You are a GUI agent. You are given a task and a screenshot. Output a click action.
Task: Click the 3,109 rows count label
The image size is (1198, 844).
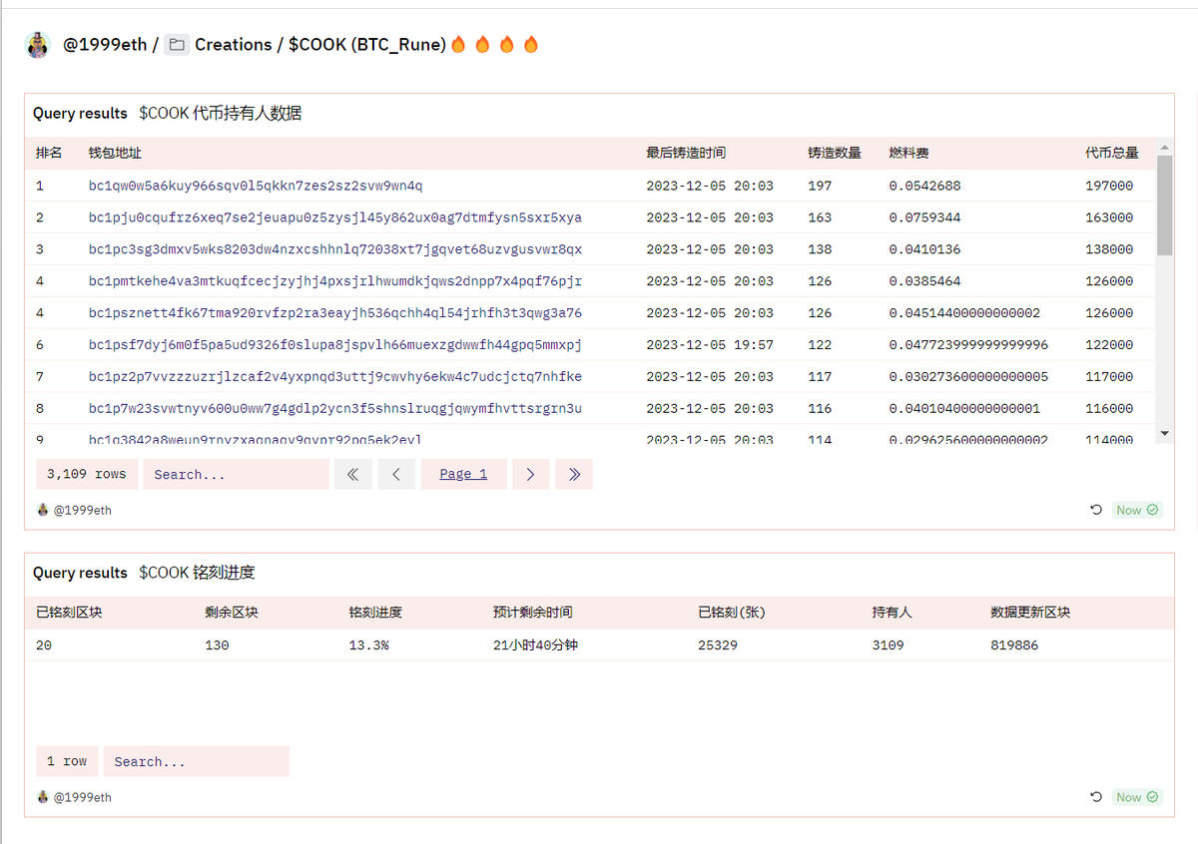87,474
